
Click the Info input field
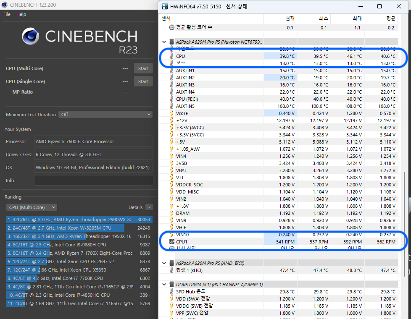coord(94,180)
